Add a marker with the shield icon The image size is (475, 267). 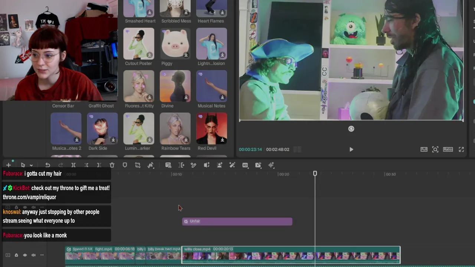(125, 165)
